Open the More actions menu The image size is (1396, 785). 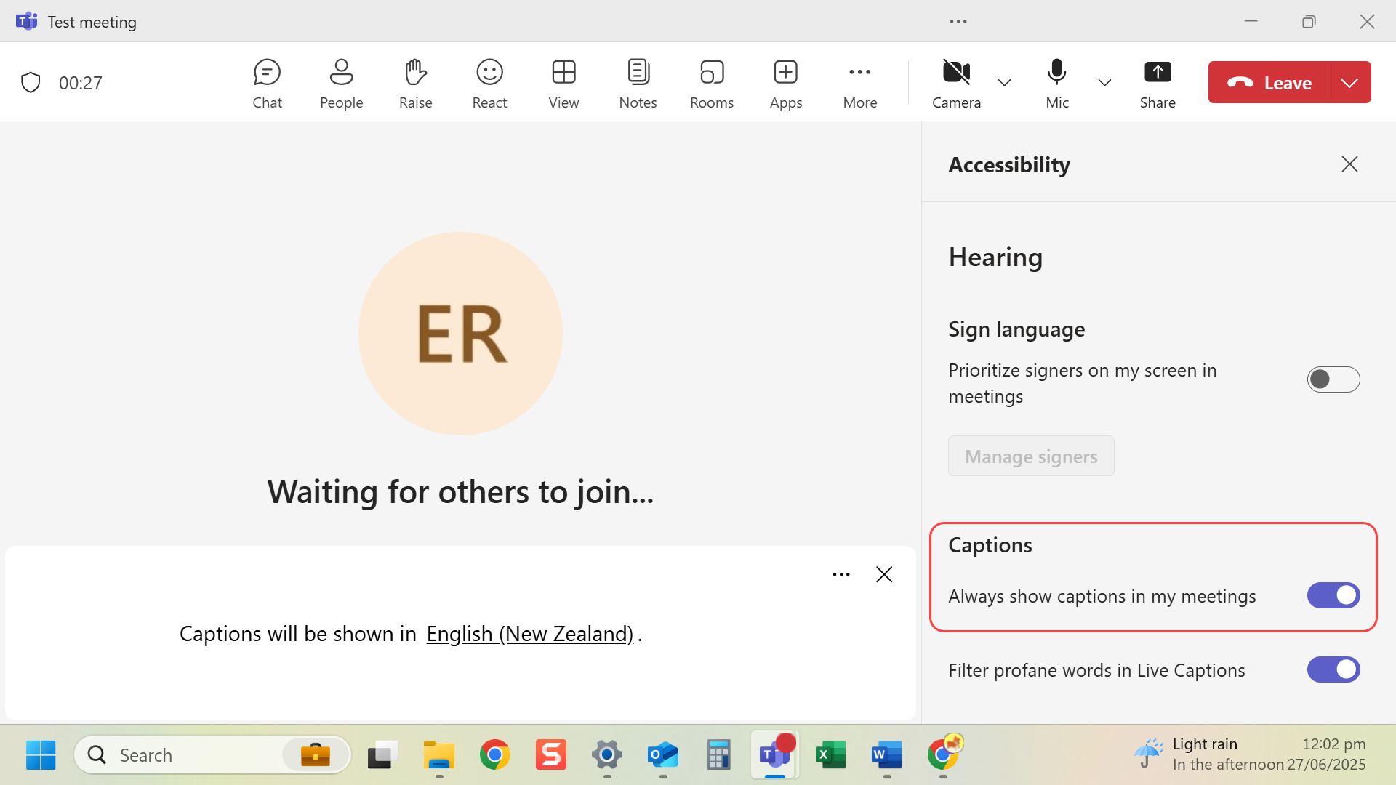[860, 84]
